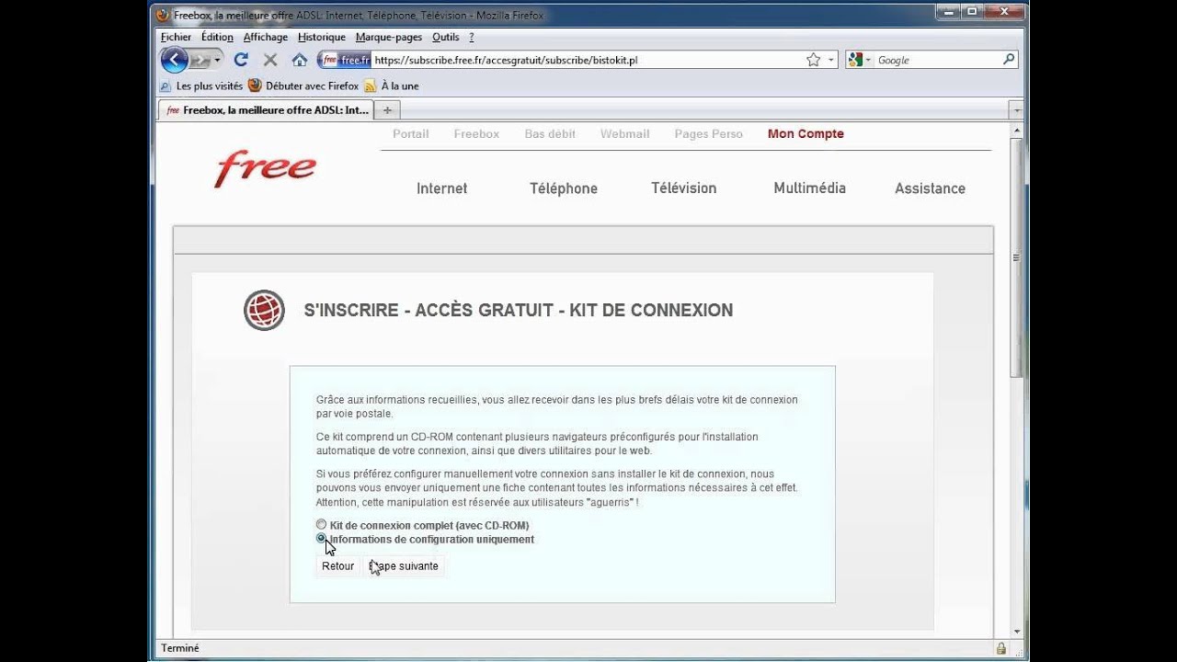Open the list all tabs dropdown
1177x662 pixels.
tap(1016, 110)
